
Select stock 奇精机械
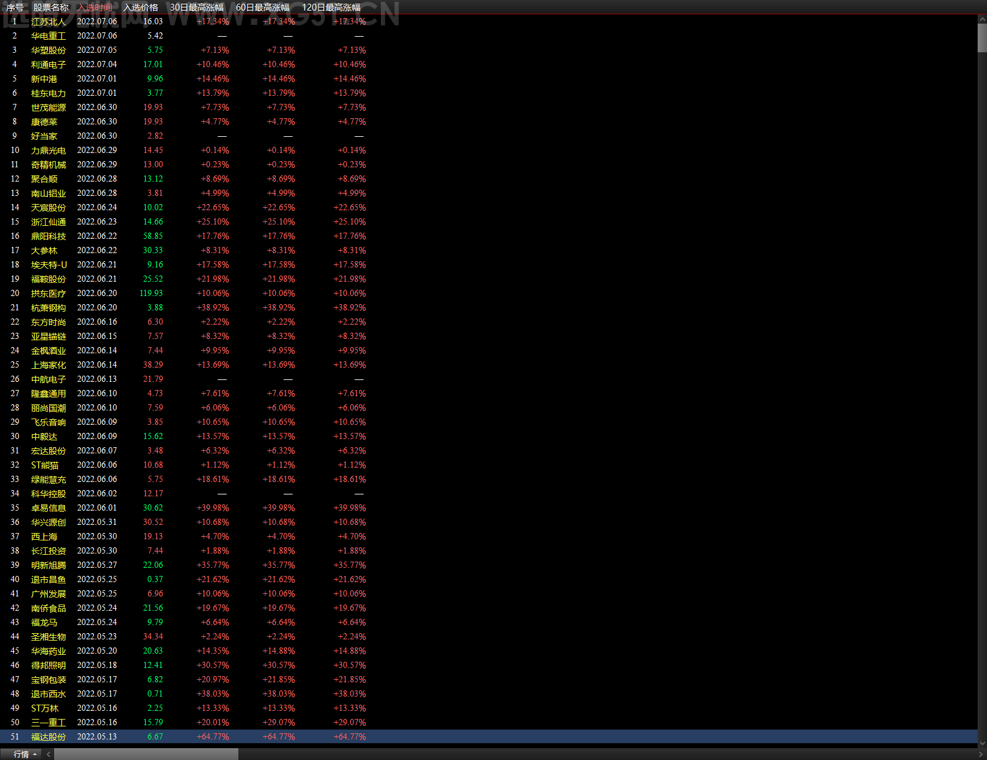[49, 165]
